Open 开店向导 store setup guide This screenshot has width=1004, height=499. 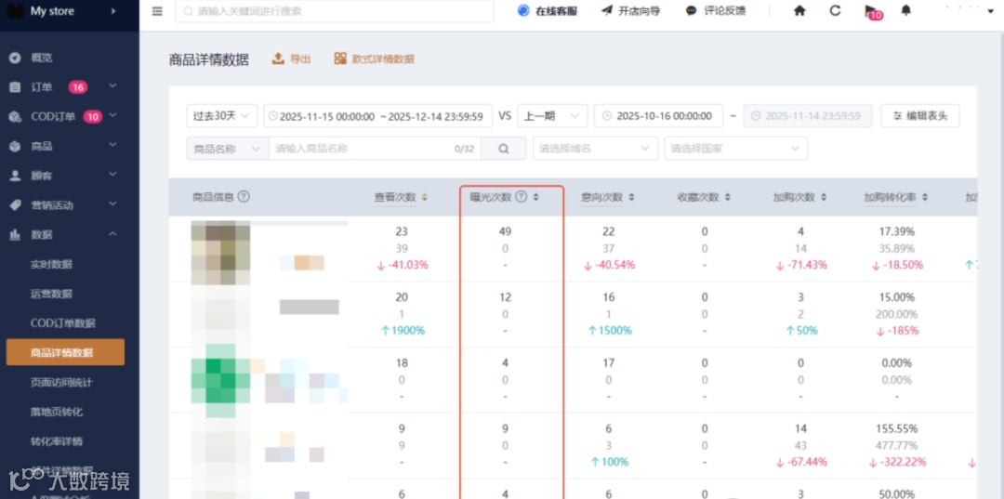pos(630,11)
